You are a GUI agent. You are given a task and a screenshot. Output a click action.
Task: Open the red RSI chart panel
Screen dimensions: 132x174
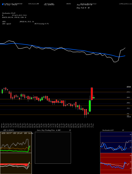click(116, 163)
